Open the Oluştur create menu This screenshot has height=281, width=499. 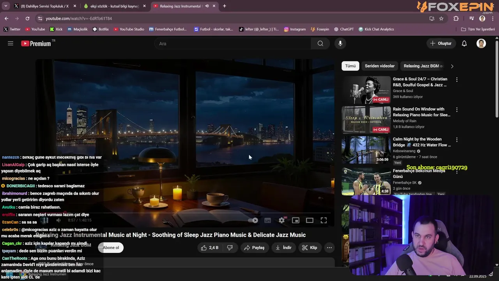click(x=441, y=43)
